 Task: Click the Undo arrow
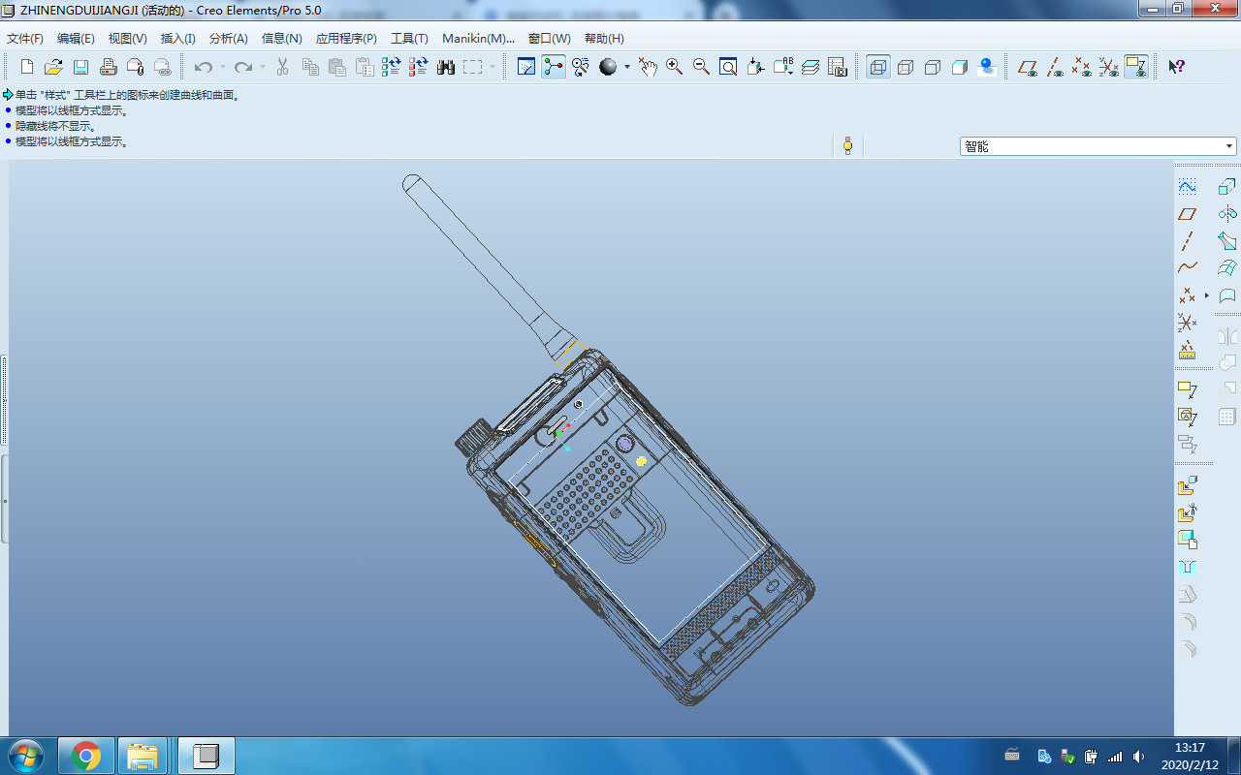(203, 67)
